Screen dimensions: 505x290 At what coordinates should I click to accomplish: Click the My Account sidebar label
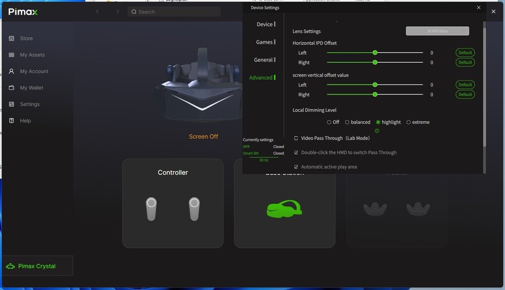pos(34,72)
